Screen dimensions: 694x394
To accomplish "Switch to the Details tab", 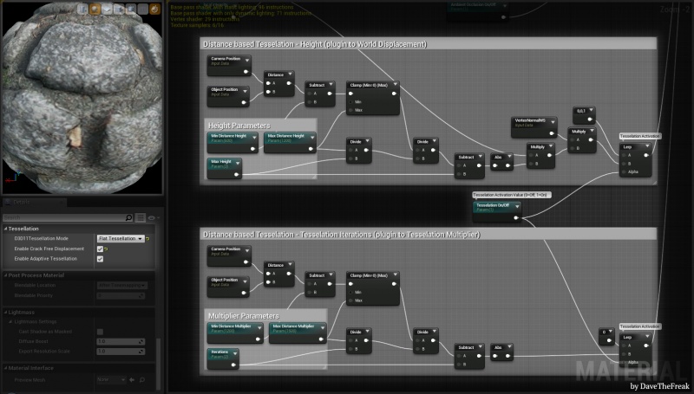I will (x=33, y=203).
